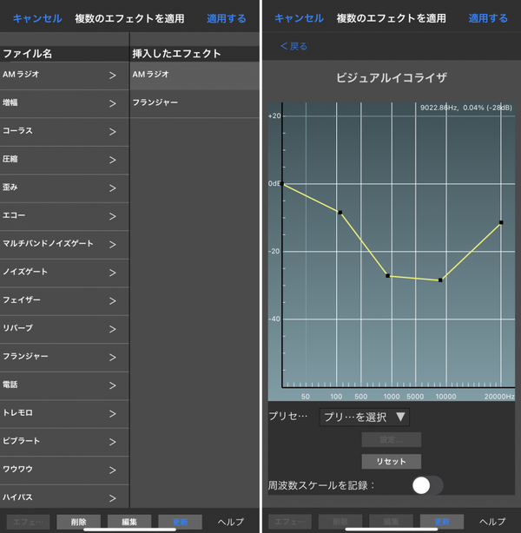Open the プリ…を選択 preset dropdown
Viewport: 521px width, 533px height.
point(364,417)
